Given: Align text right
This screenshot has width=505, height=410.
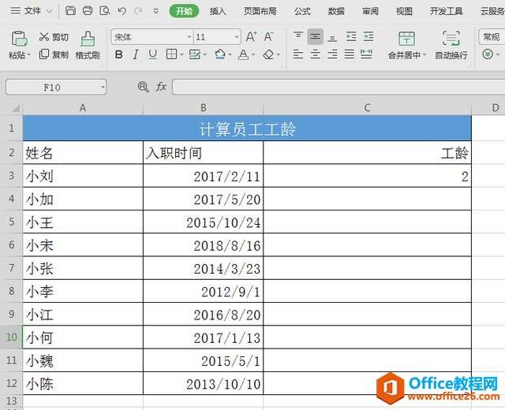Looking at the screenshot, I should 332,54.
